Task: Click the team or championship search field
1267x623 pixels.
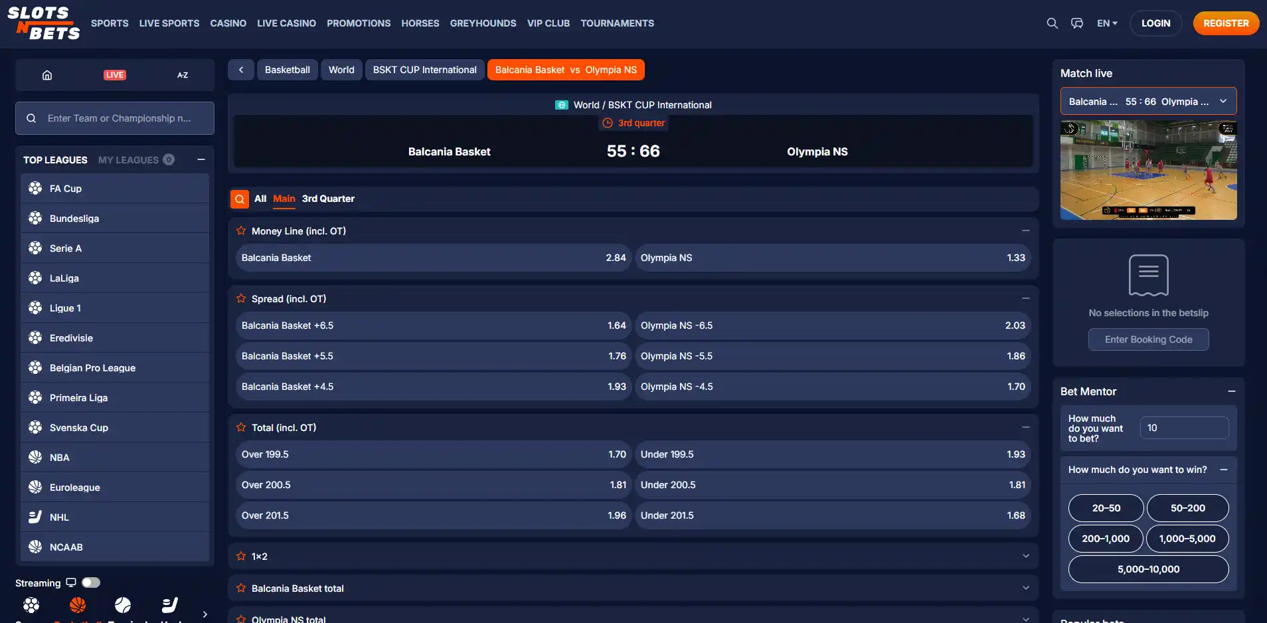Action: click(x=115, y=118)
